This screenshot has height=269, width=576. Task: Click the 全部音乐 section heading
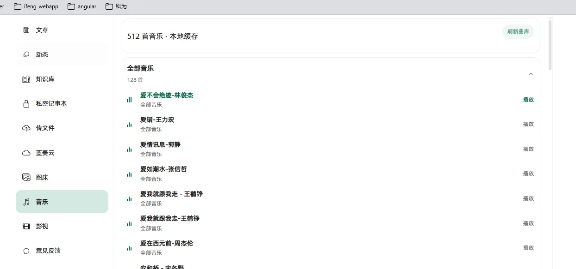[140, 68]
